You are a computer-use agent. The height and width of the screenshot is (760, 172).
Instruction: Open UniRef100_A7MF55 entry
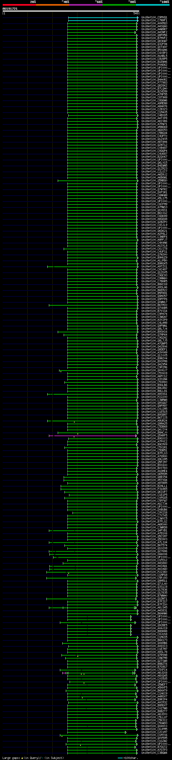coord(154,94)
